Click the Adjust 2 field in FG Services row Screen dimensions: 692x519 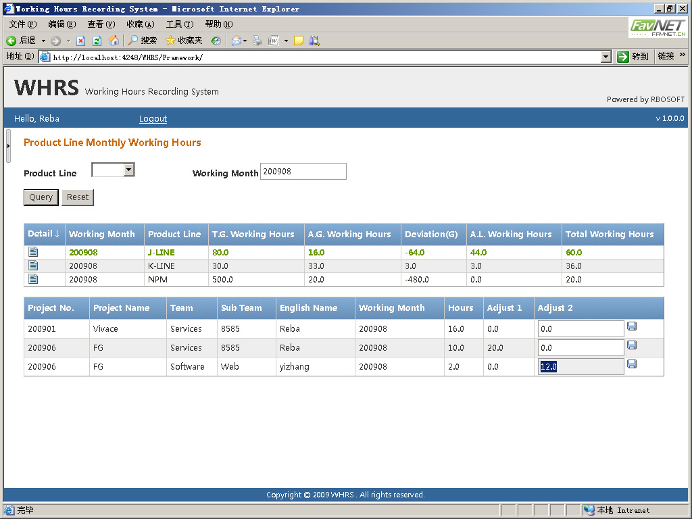pos(580,348)
